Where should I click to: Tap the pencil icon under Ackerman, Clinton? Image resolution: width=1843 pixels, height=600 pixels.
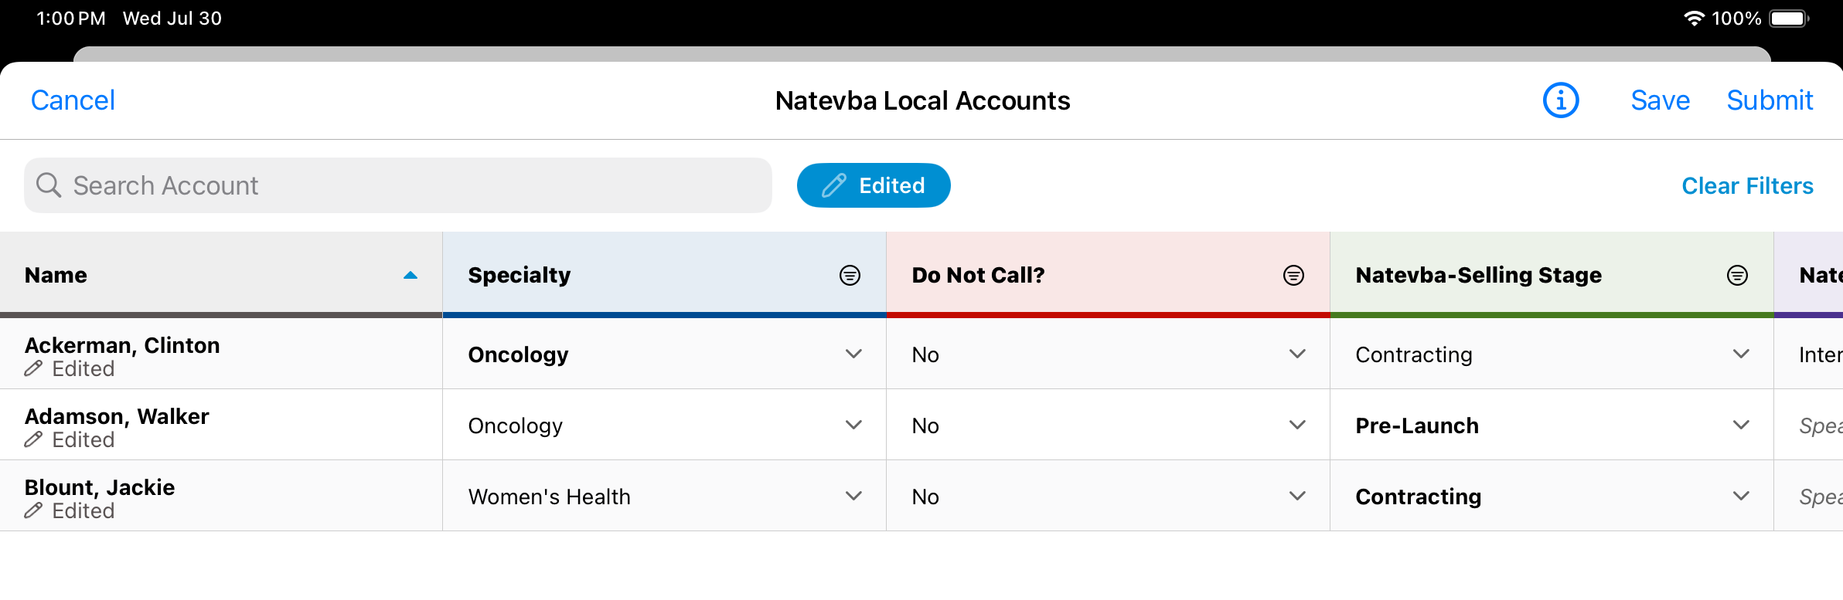point(33,369)
